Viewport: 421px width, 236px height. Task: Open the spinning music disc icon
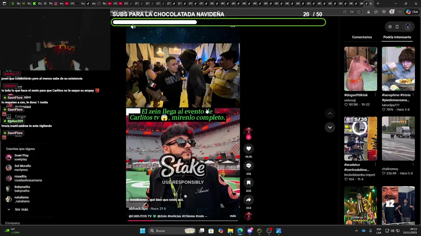point(248,216)
